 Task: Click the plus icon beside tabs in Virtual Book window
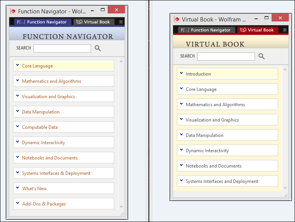click(285, 30)
